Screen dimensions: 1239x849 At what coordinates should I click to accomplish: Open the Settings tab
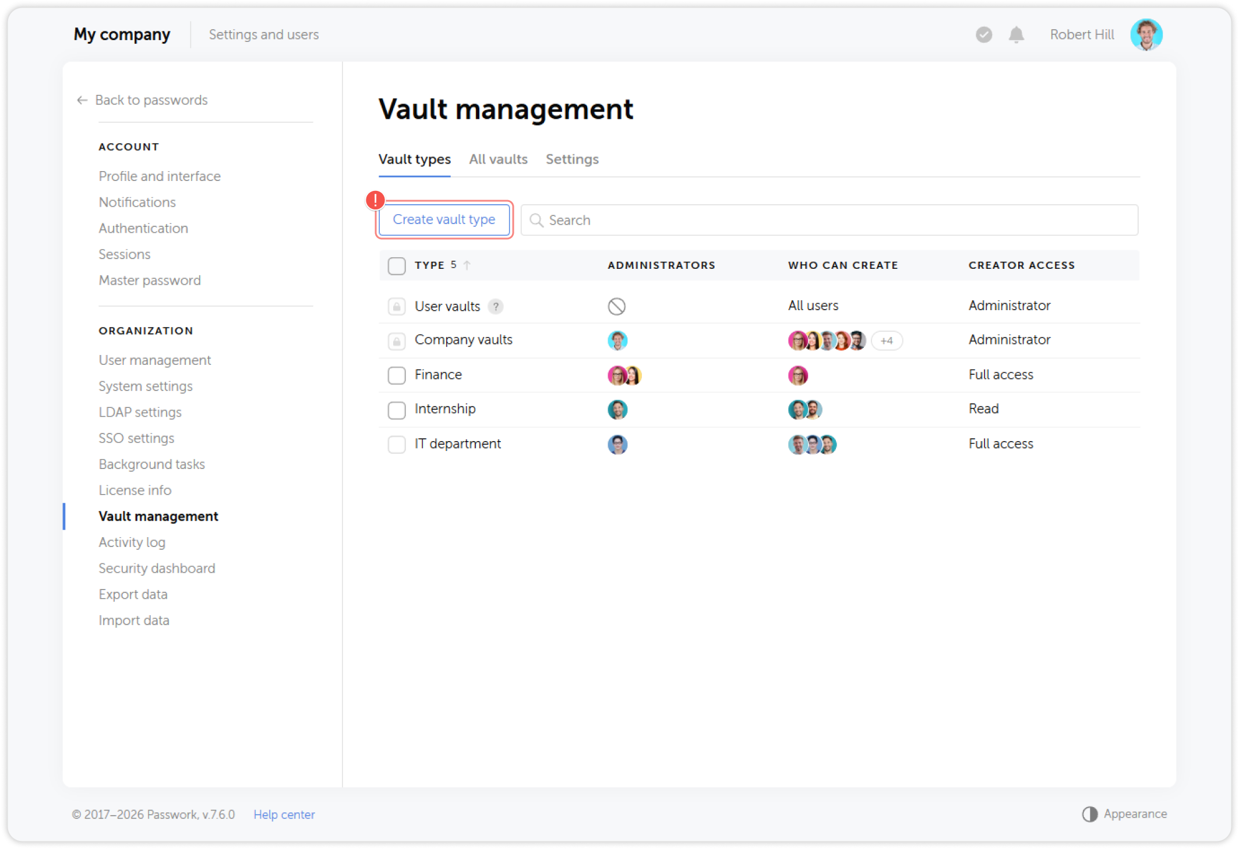(571, 159)
